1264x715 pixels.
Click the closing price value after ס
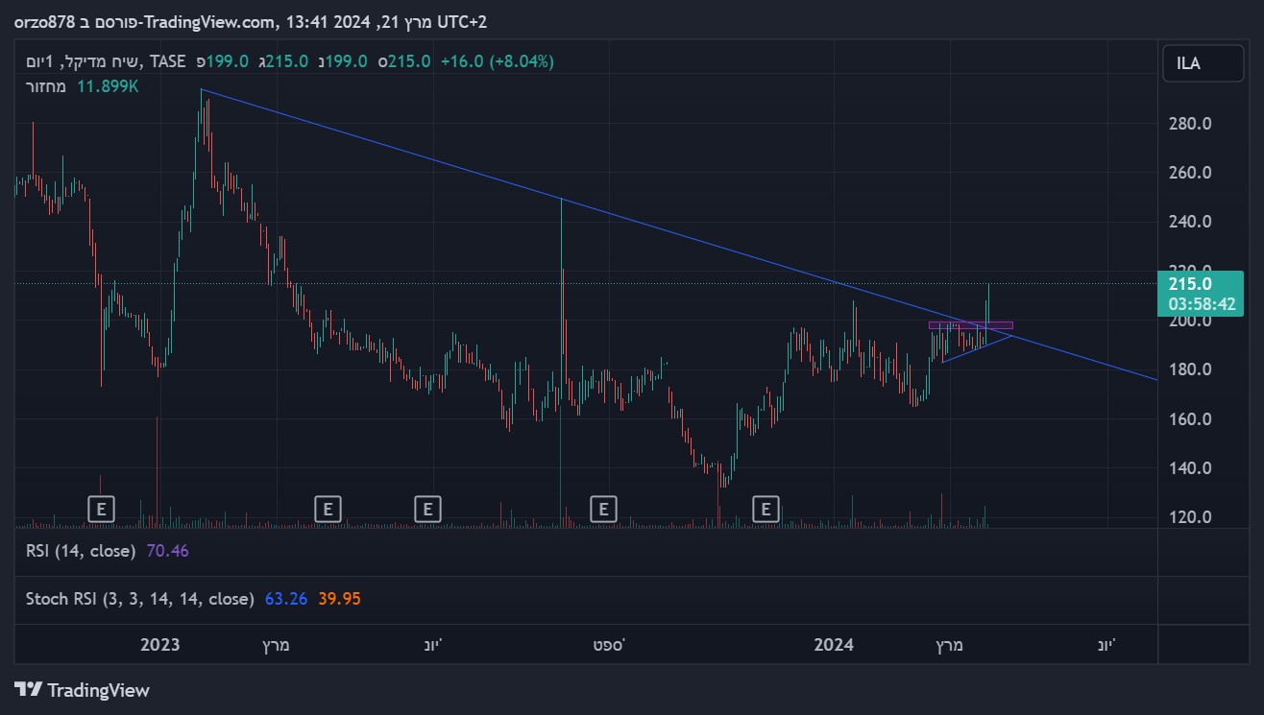pyautogui.click(x=409, y=61)
